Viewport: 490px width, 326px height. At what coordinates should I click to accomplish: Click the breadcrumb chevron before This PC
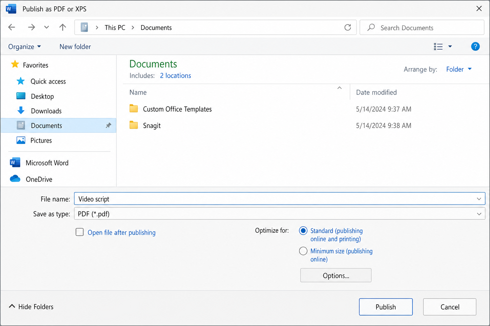(x=97, y=28)
